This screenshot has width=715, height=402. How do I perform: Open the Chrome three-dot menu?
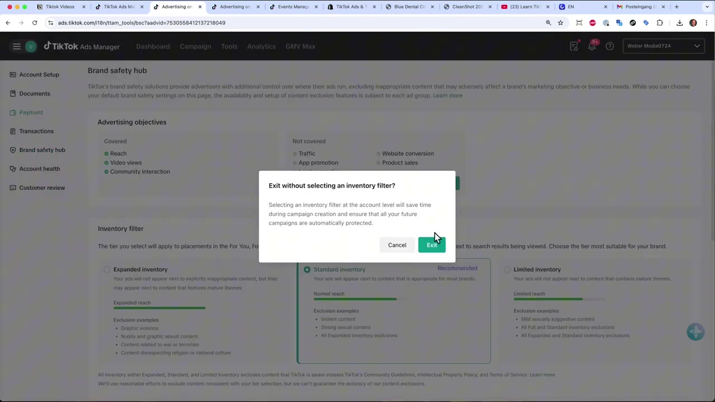tap(707, 23)
